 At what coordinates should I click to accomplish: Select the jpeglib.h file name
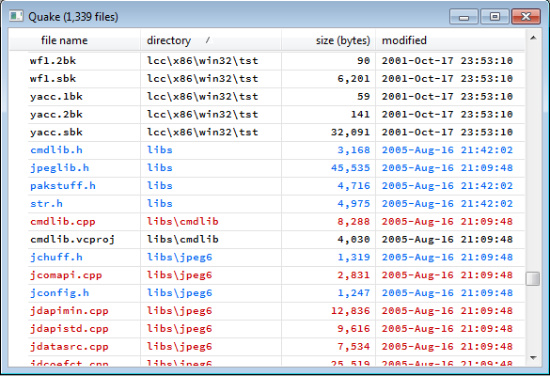59,168
